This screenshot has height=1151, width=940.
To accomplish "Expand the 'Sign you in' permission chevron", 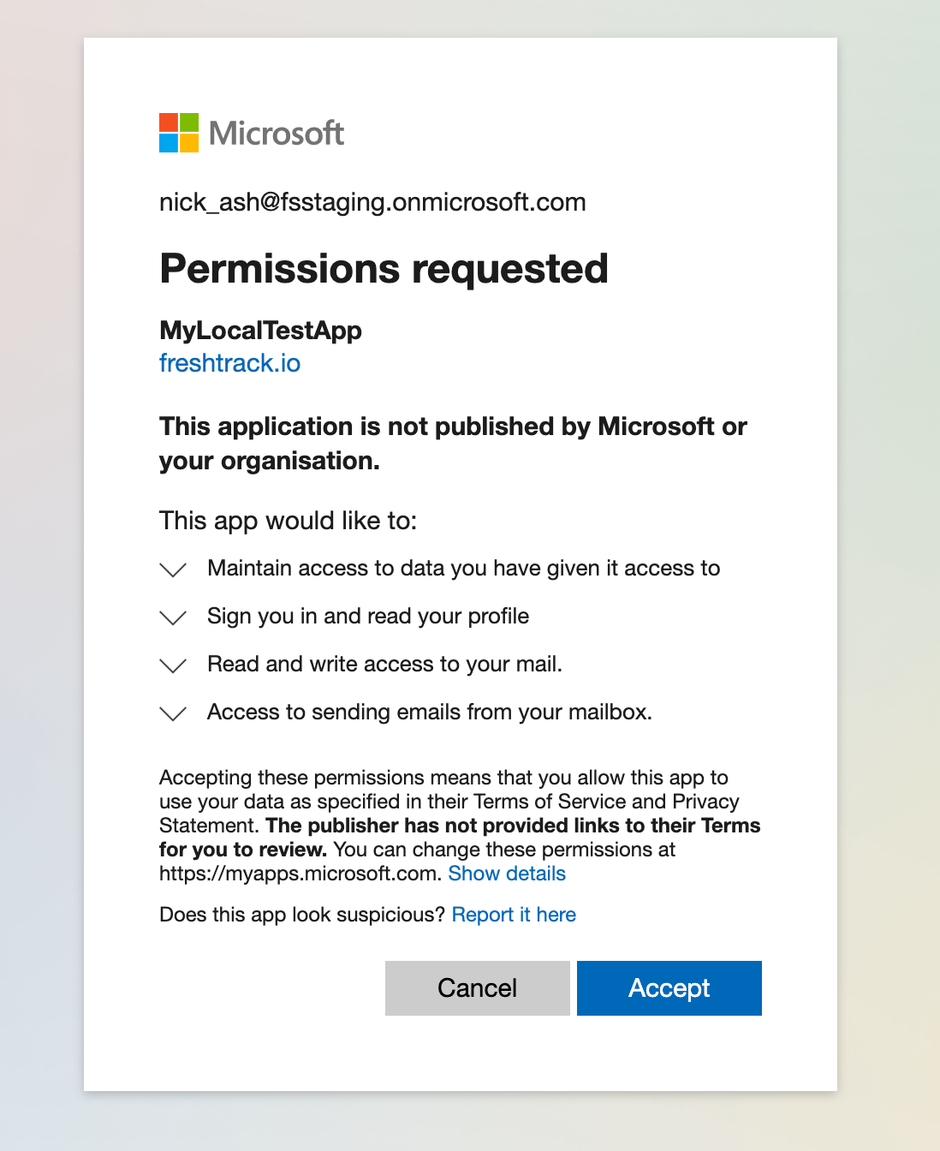I will [x=173, y=617].
